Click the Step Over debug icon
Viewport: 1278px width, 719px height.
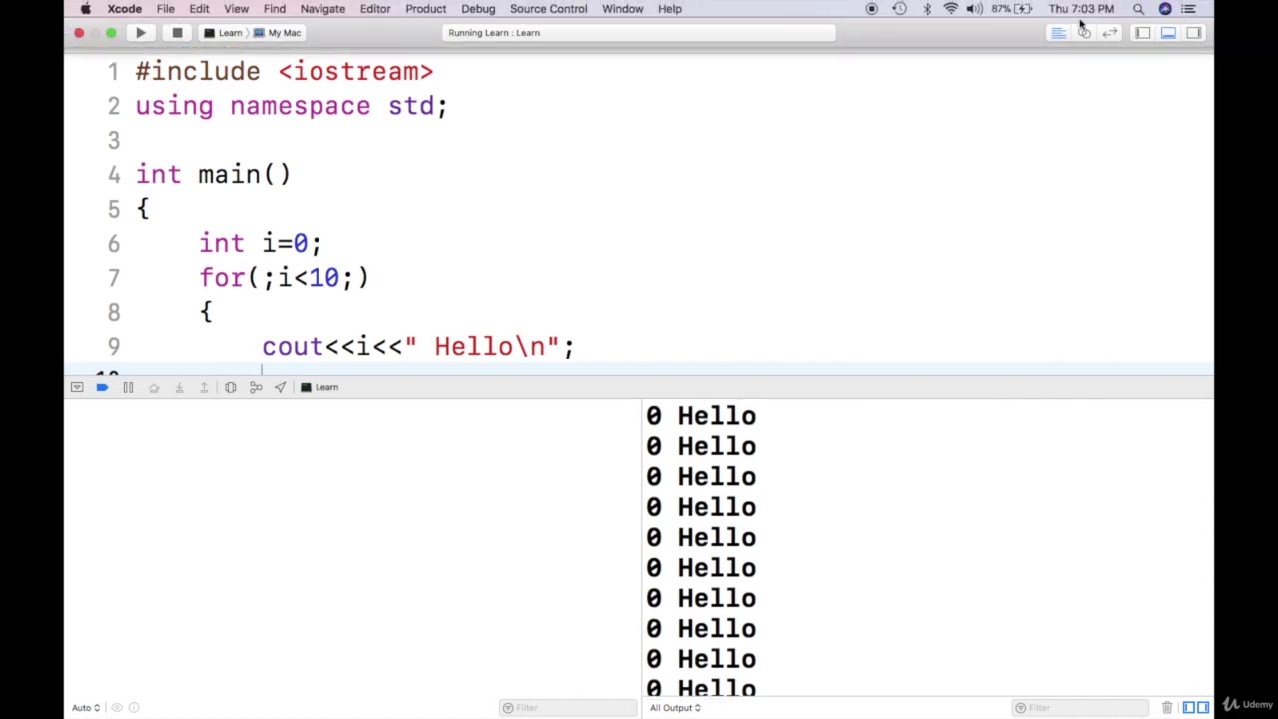(x=154, y=387)
